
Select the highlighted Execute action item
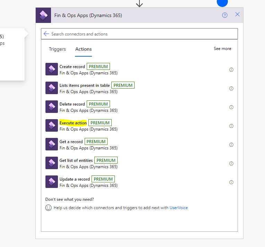pyautogui.click(x=73, y=123)
